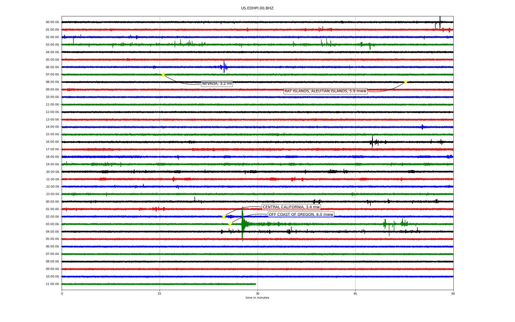This screenshot has height=322, width=515.
Task: Click the NEVADA, 3.2 ml annotation label
Action: pyautogui.click(x=217, y=84)
